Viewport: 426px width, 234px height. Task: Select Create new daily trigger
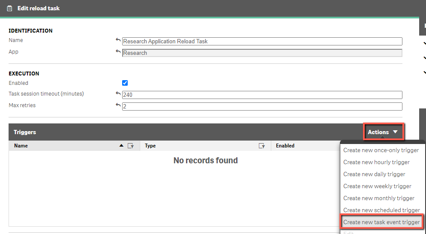point(374,174)
